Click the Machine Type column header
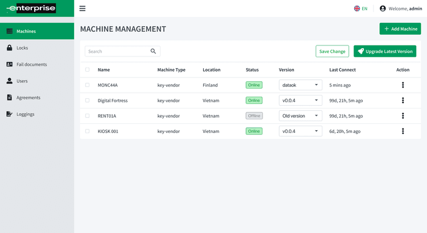Viewport: 427px width, 233px height. (x=171, y=70)
